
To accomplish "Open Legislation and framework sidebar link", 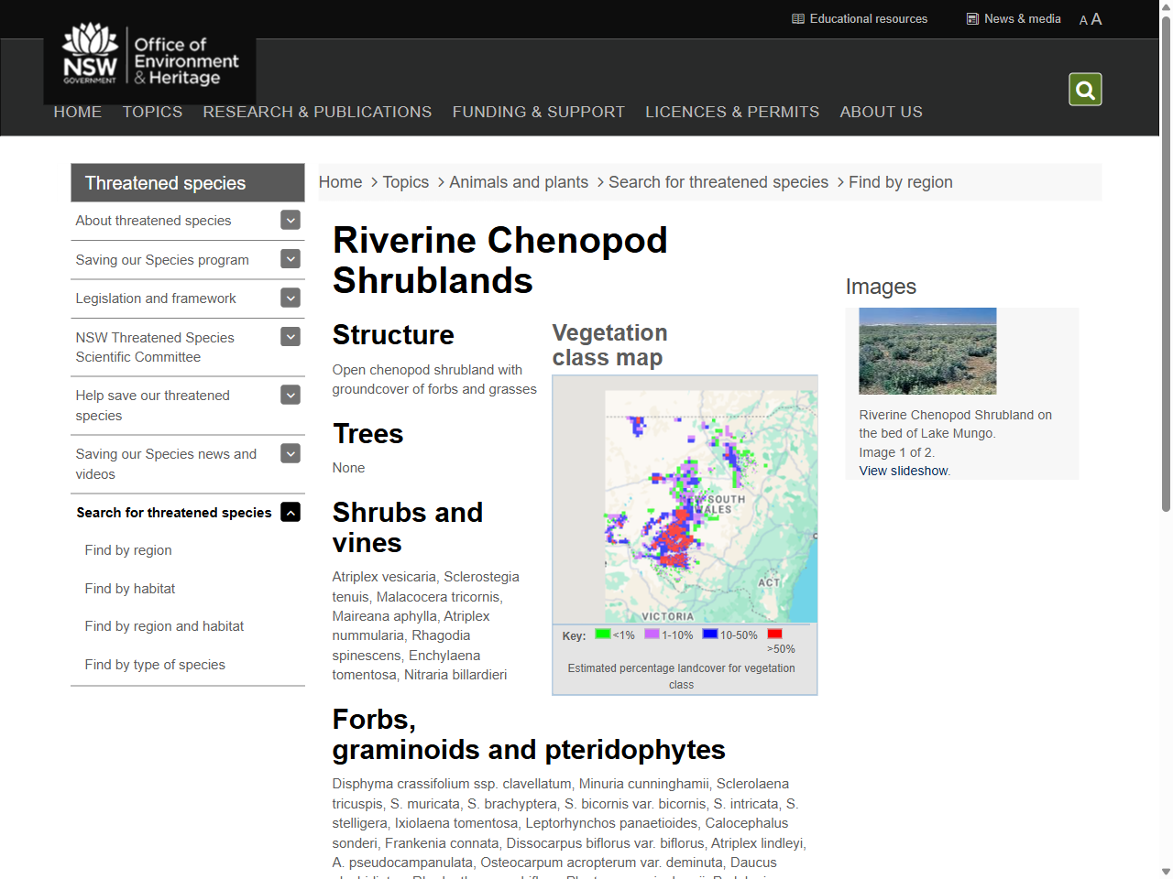I will click(156, 298).
